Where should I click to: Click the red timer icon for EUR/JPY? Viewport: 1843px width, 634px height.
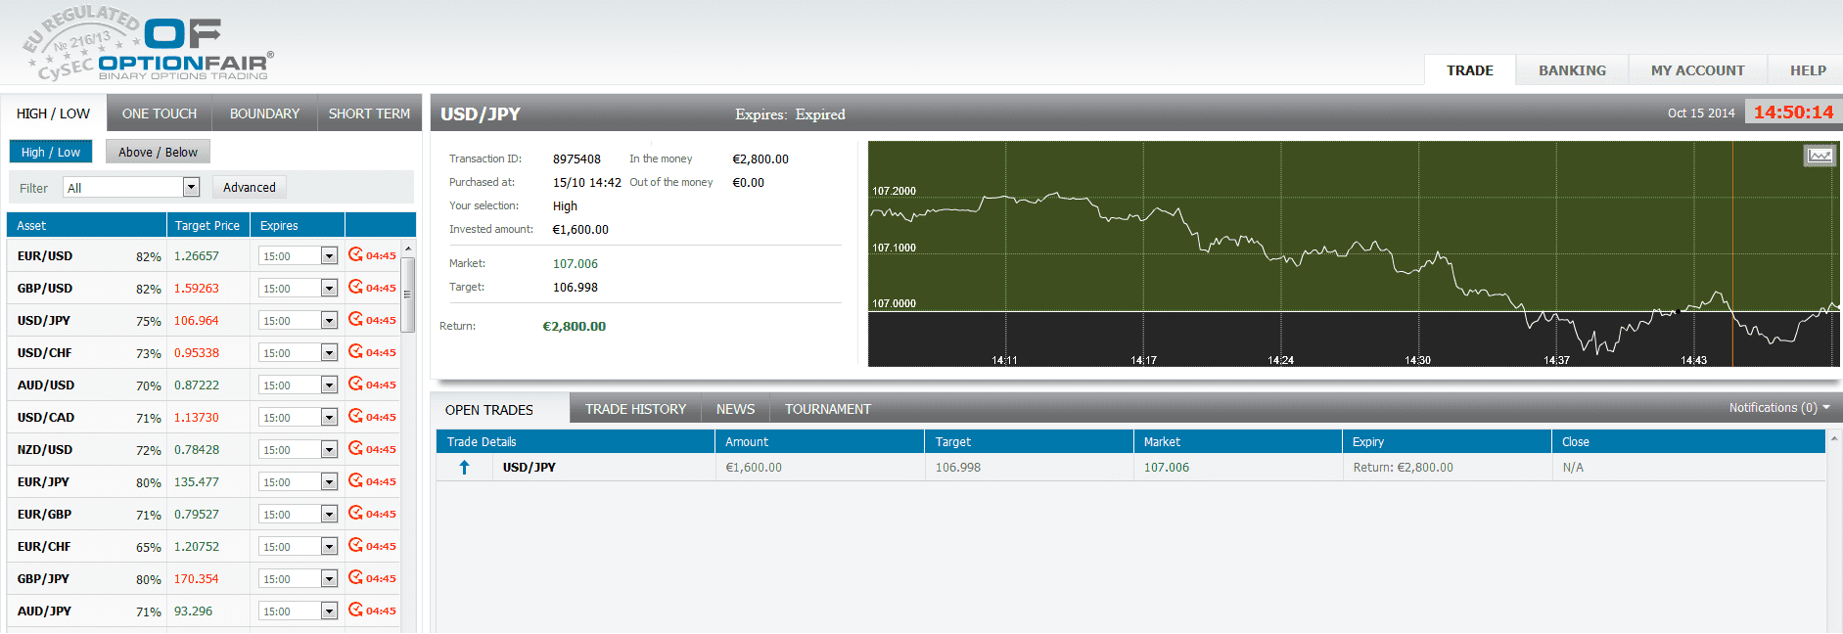[x=355, y=480]
